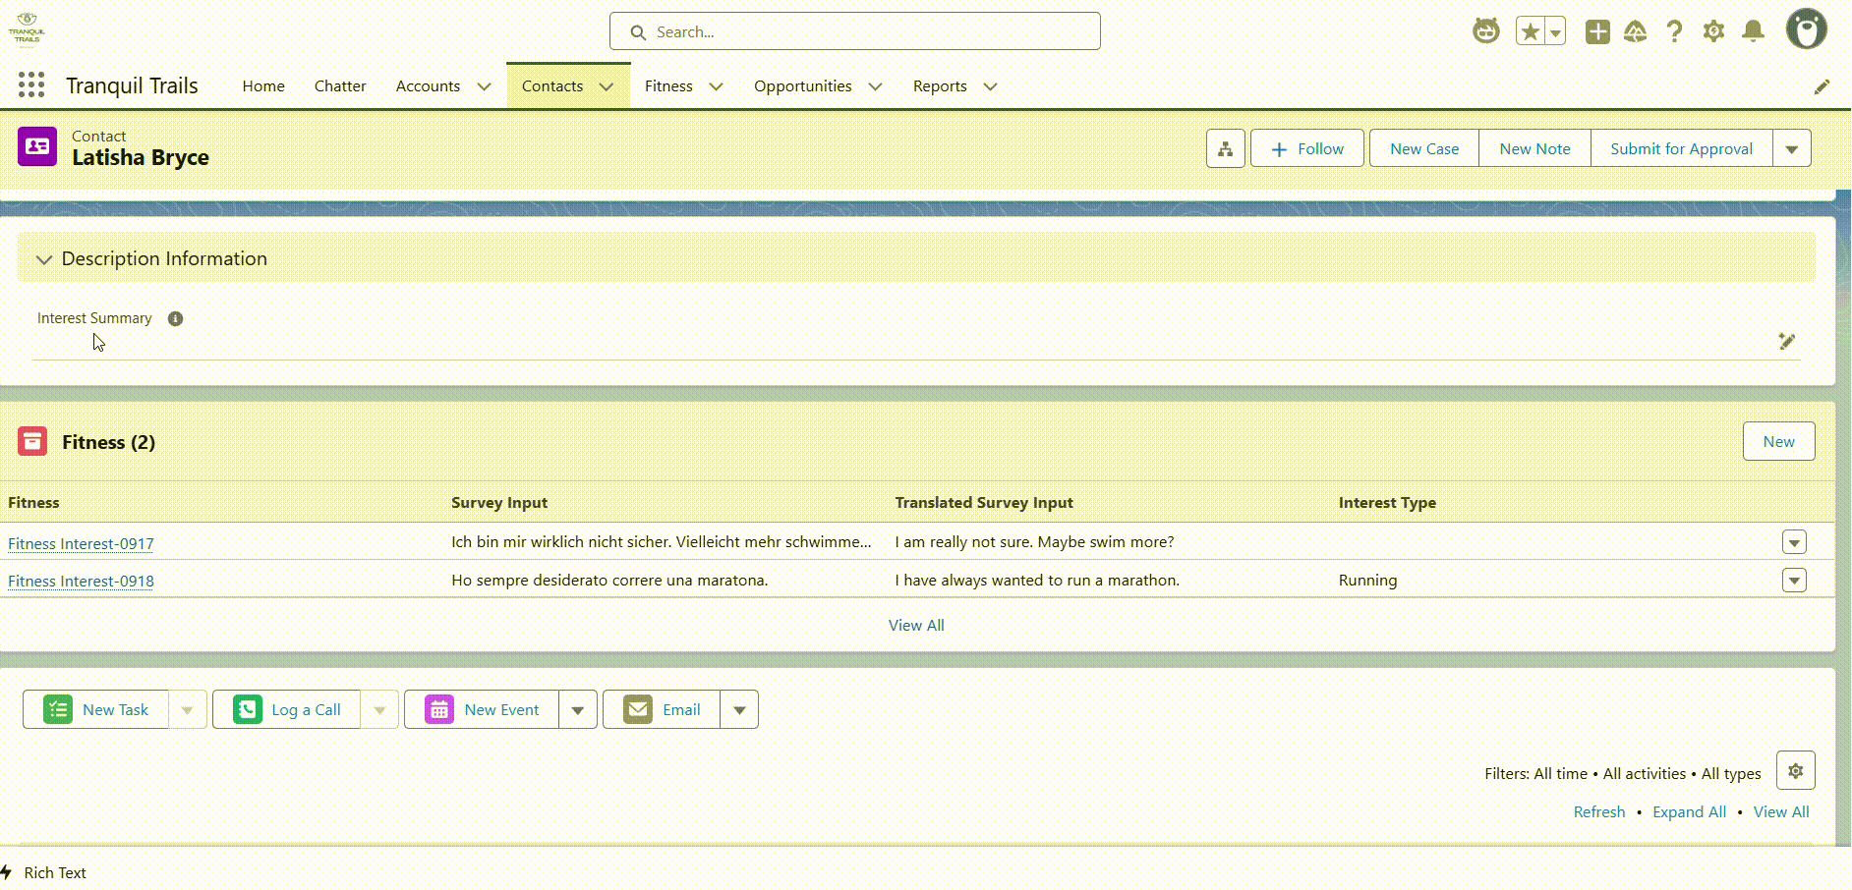
Task: Click the Fitness (2) list title
Action: click(x=108, y=442)
